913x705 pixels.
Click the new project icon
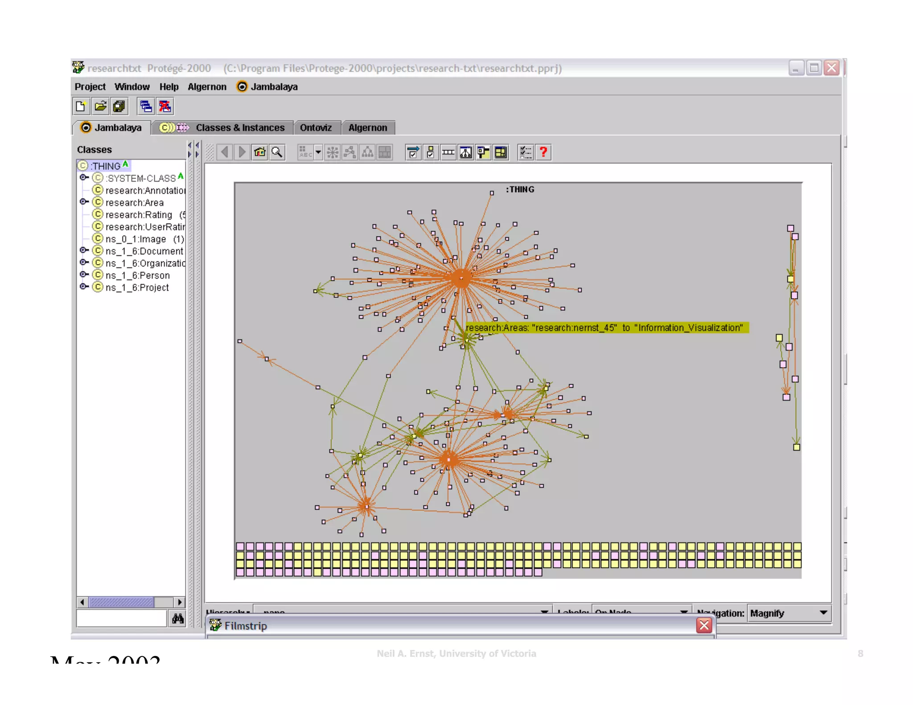point(81,107)
